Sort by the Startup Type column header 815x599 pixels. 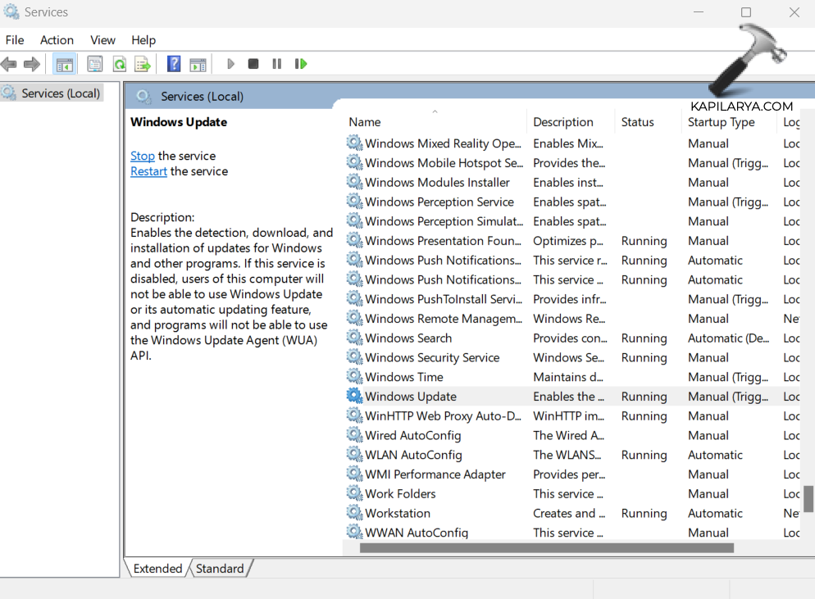coord(721,122)
